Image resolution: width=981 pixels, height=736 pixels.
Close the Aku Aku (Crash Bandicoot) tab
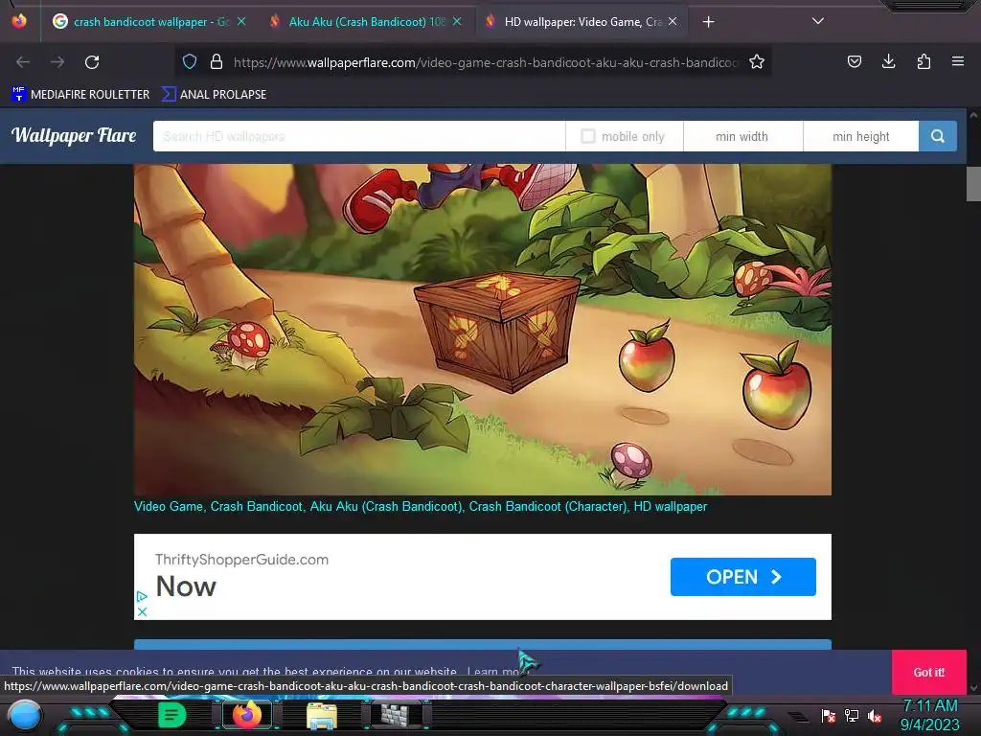tap(457, 21)
